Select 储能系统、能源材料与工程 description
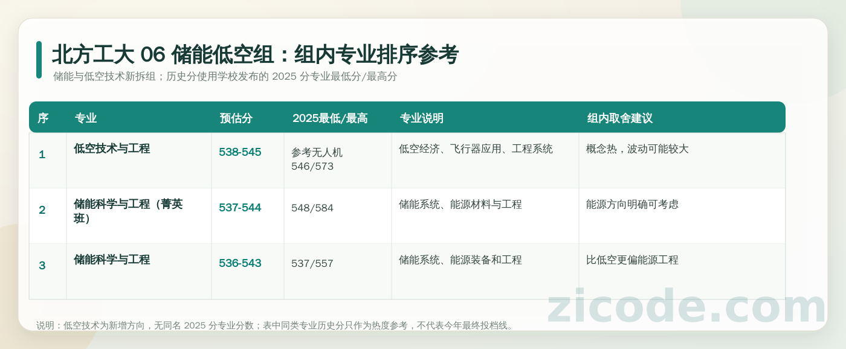 click(460, 204)
